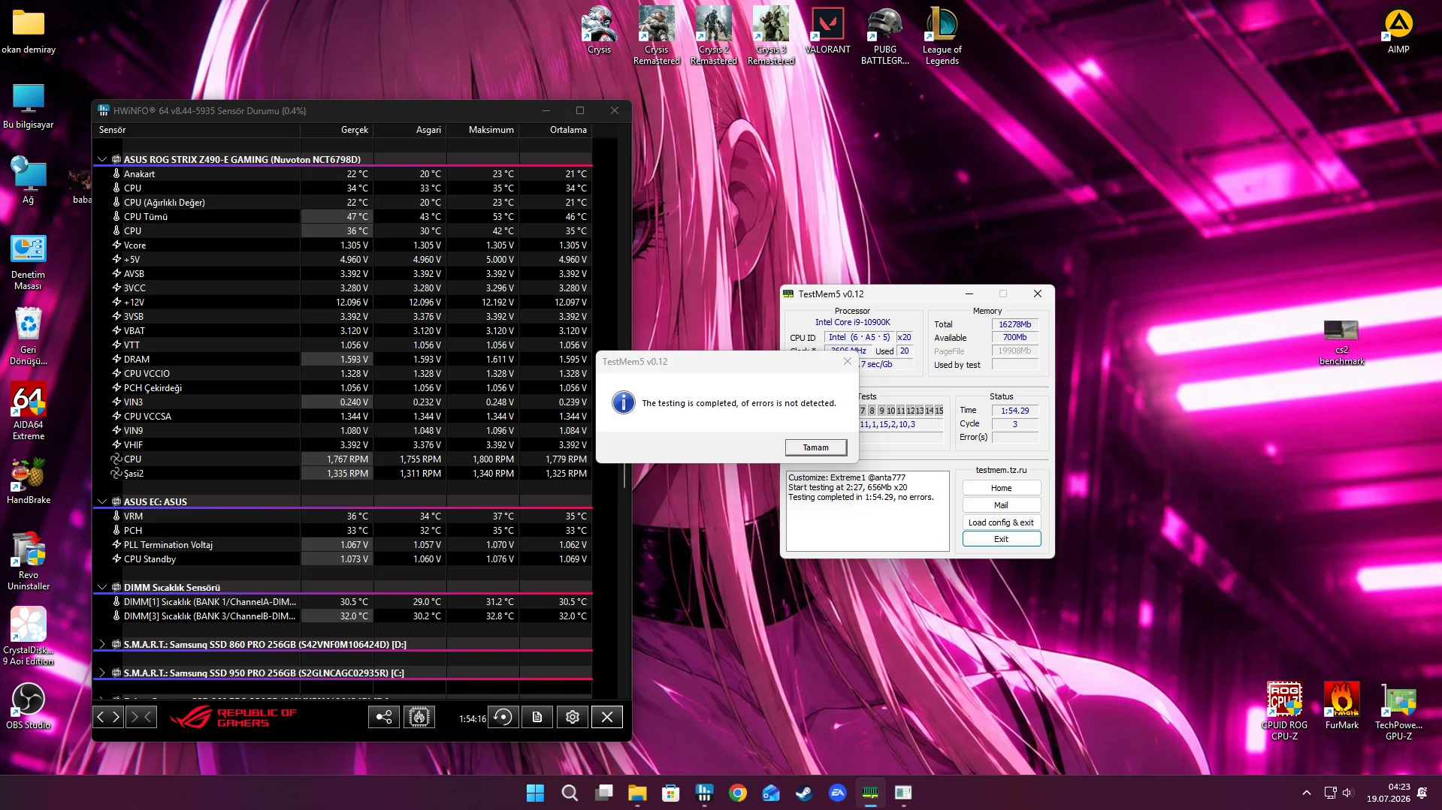The height and width of the screenshot is (810, 1442).
Task: Open the Windows Start menu
Action: (x=535, y=793)
